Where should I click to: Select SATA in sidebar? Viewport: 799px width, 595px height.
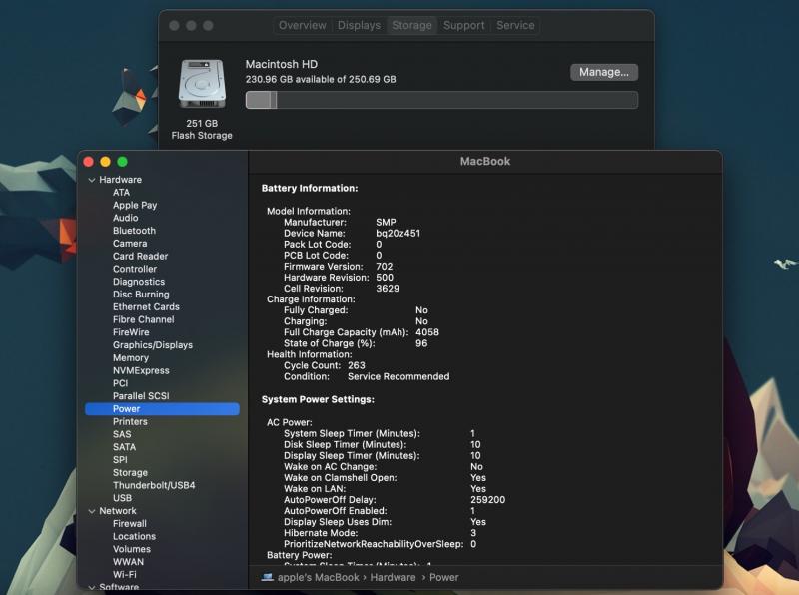tap(124, 447)
